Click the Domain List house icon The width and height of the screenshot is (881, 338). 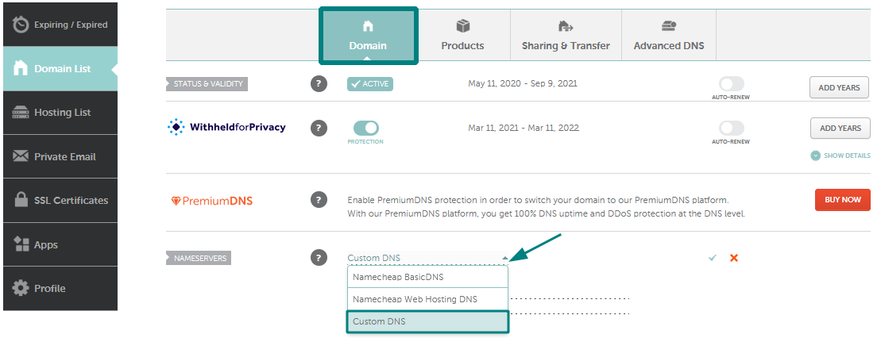click(x=20, y=68)
